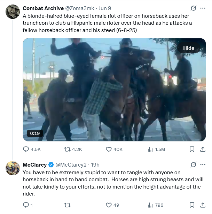View analytics showing 1.5M views
The height and width of the screenshot is (214, 212).
tap(150, 149)
